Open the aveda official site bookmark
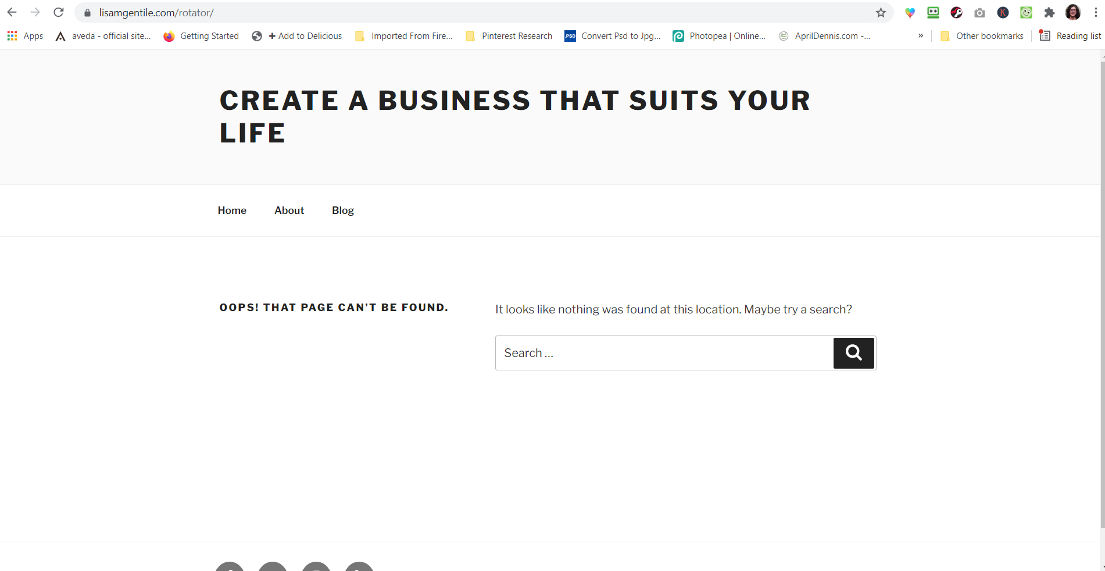The width and height of the screenshot is (1105, 571). pos(103,36)
